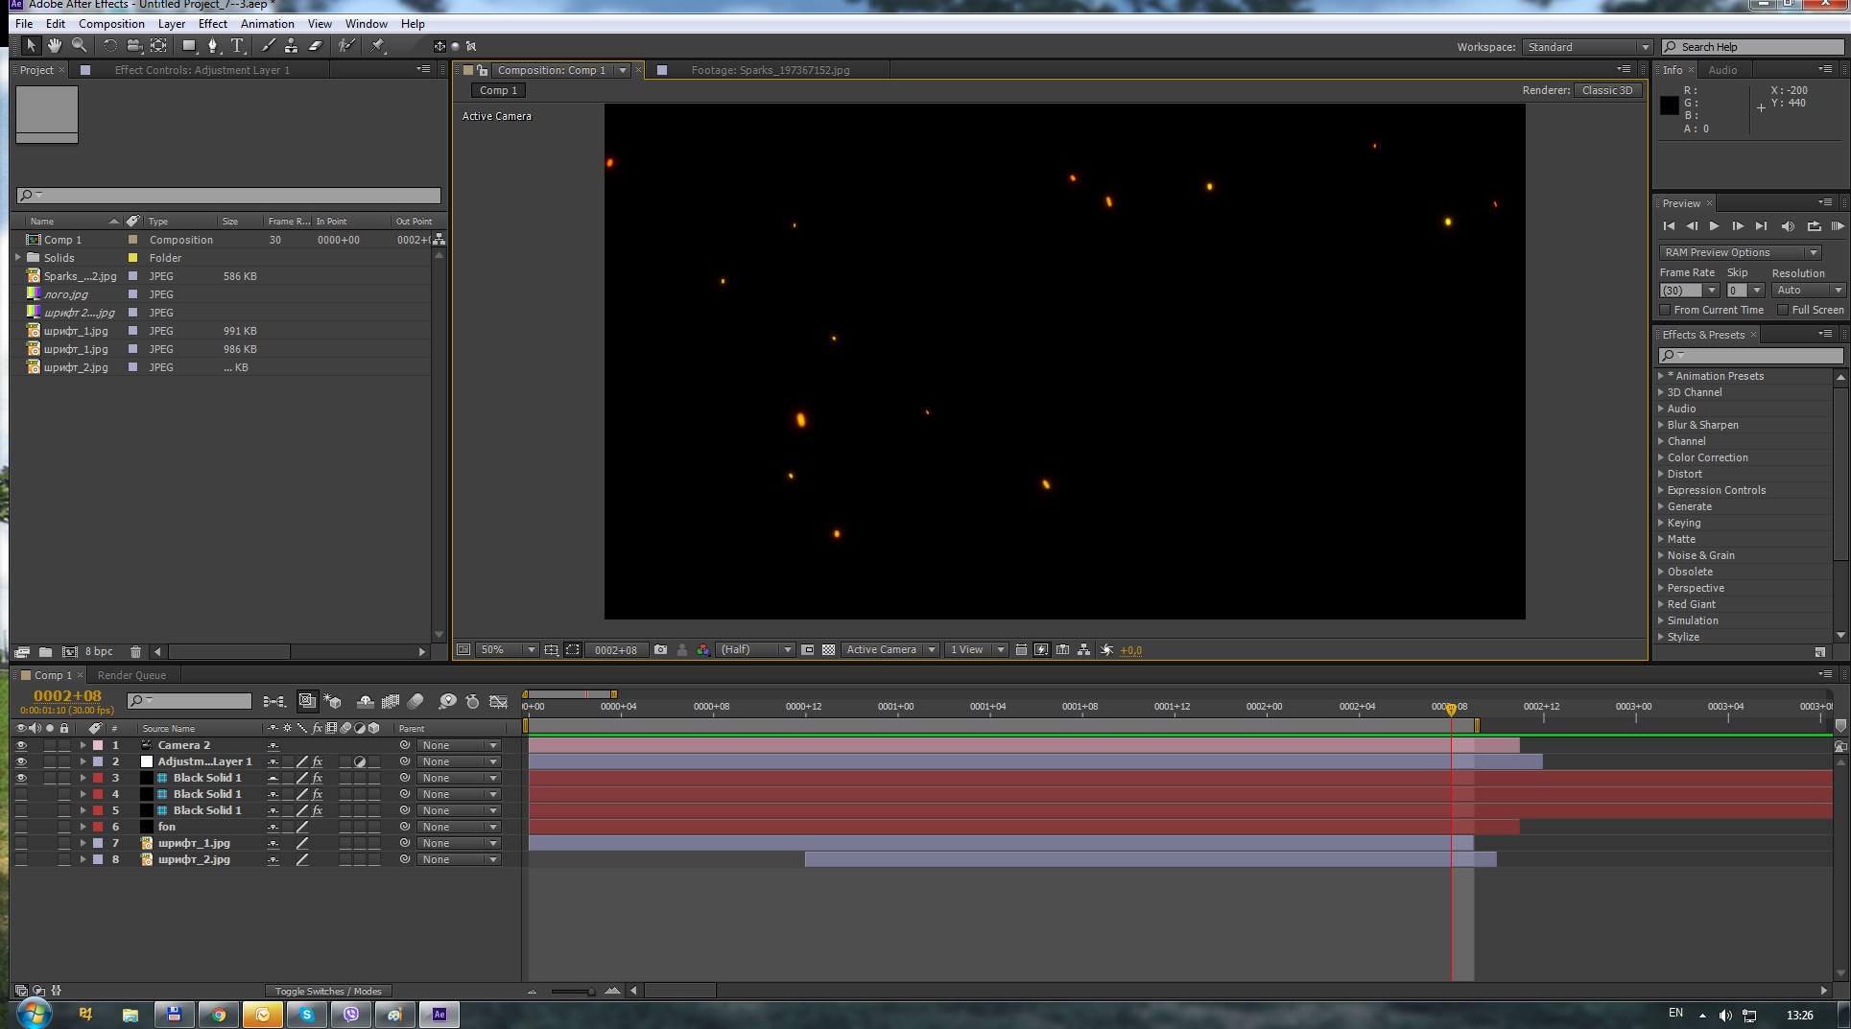This screenshot has height=1029, width=1851.
Task: Click the timeline zoom slider
Action: pyautogui.click(x=572, y=991)
